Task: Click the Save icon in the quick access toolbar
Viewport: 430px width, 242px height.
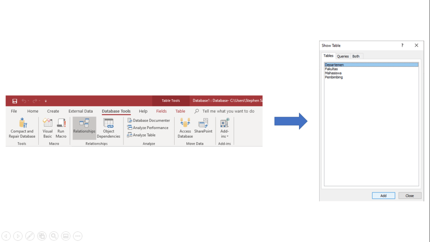Action: [15, 101]
